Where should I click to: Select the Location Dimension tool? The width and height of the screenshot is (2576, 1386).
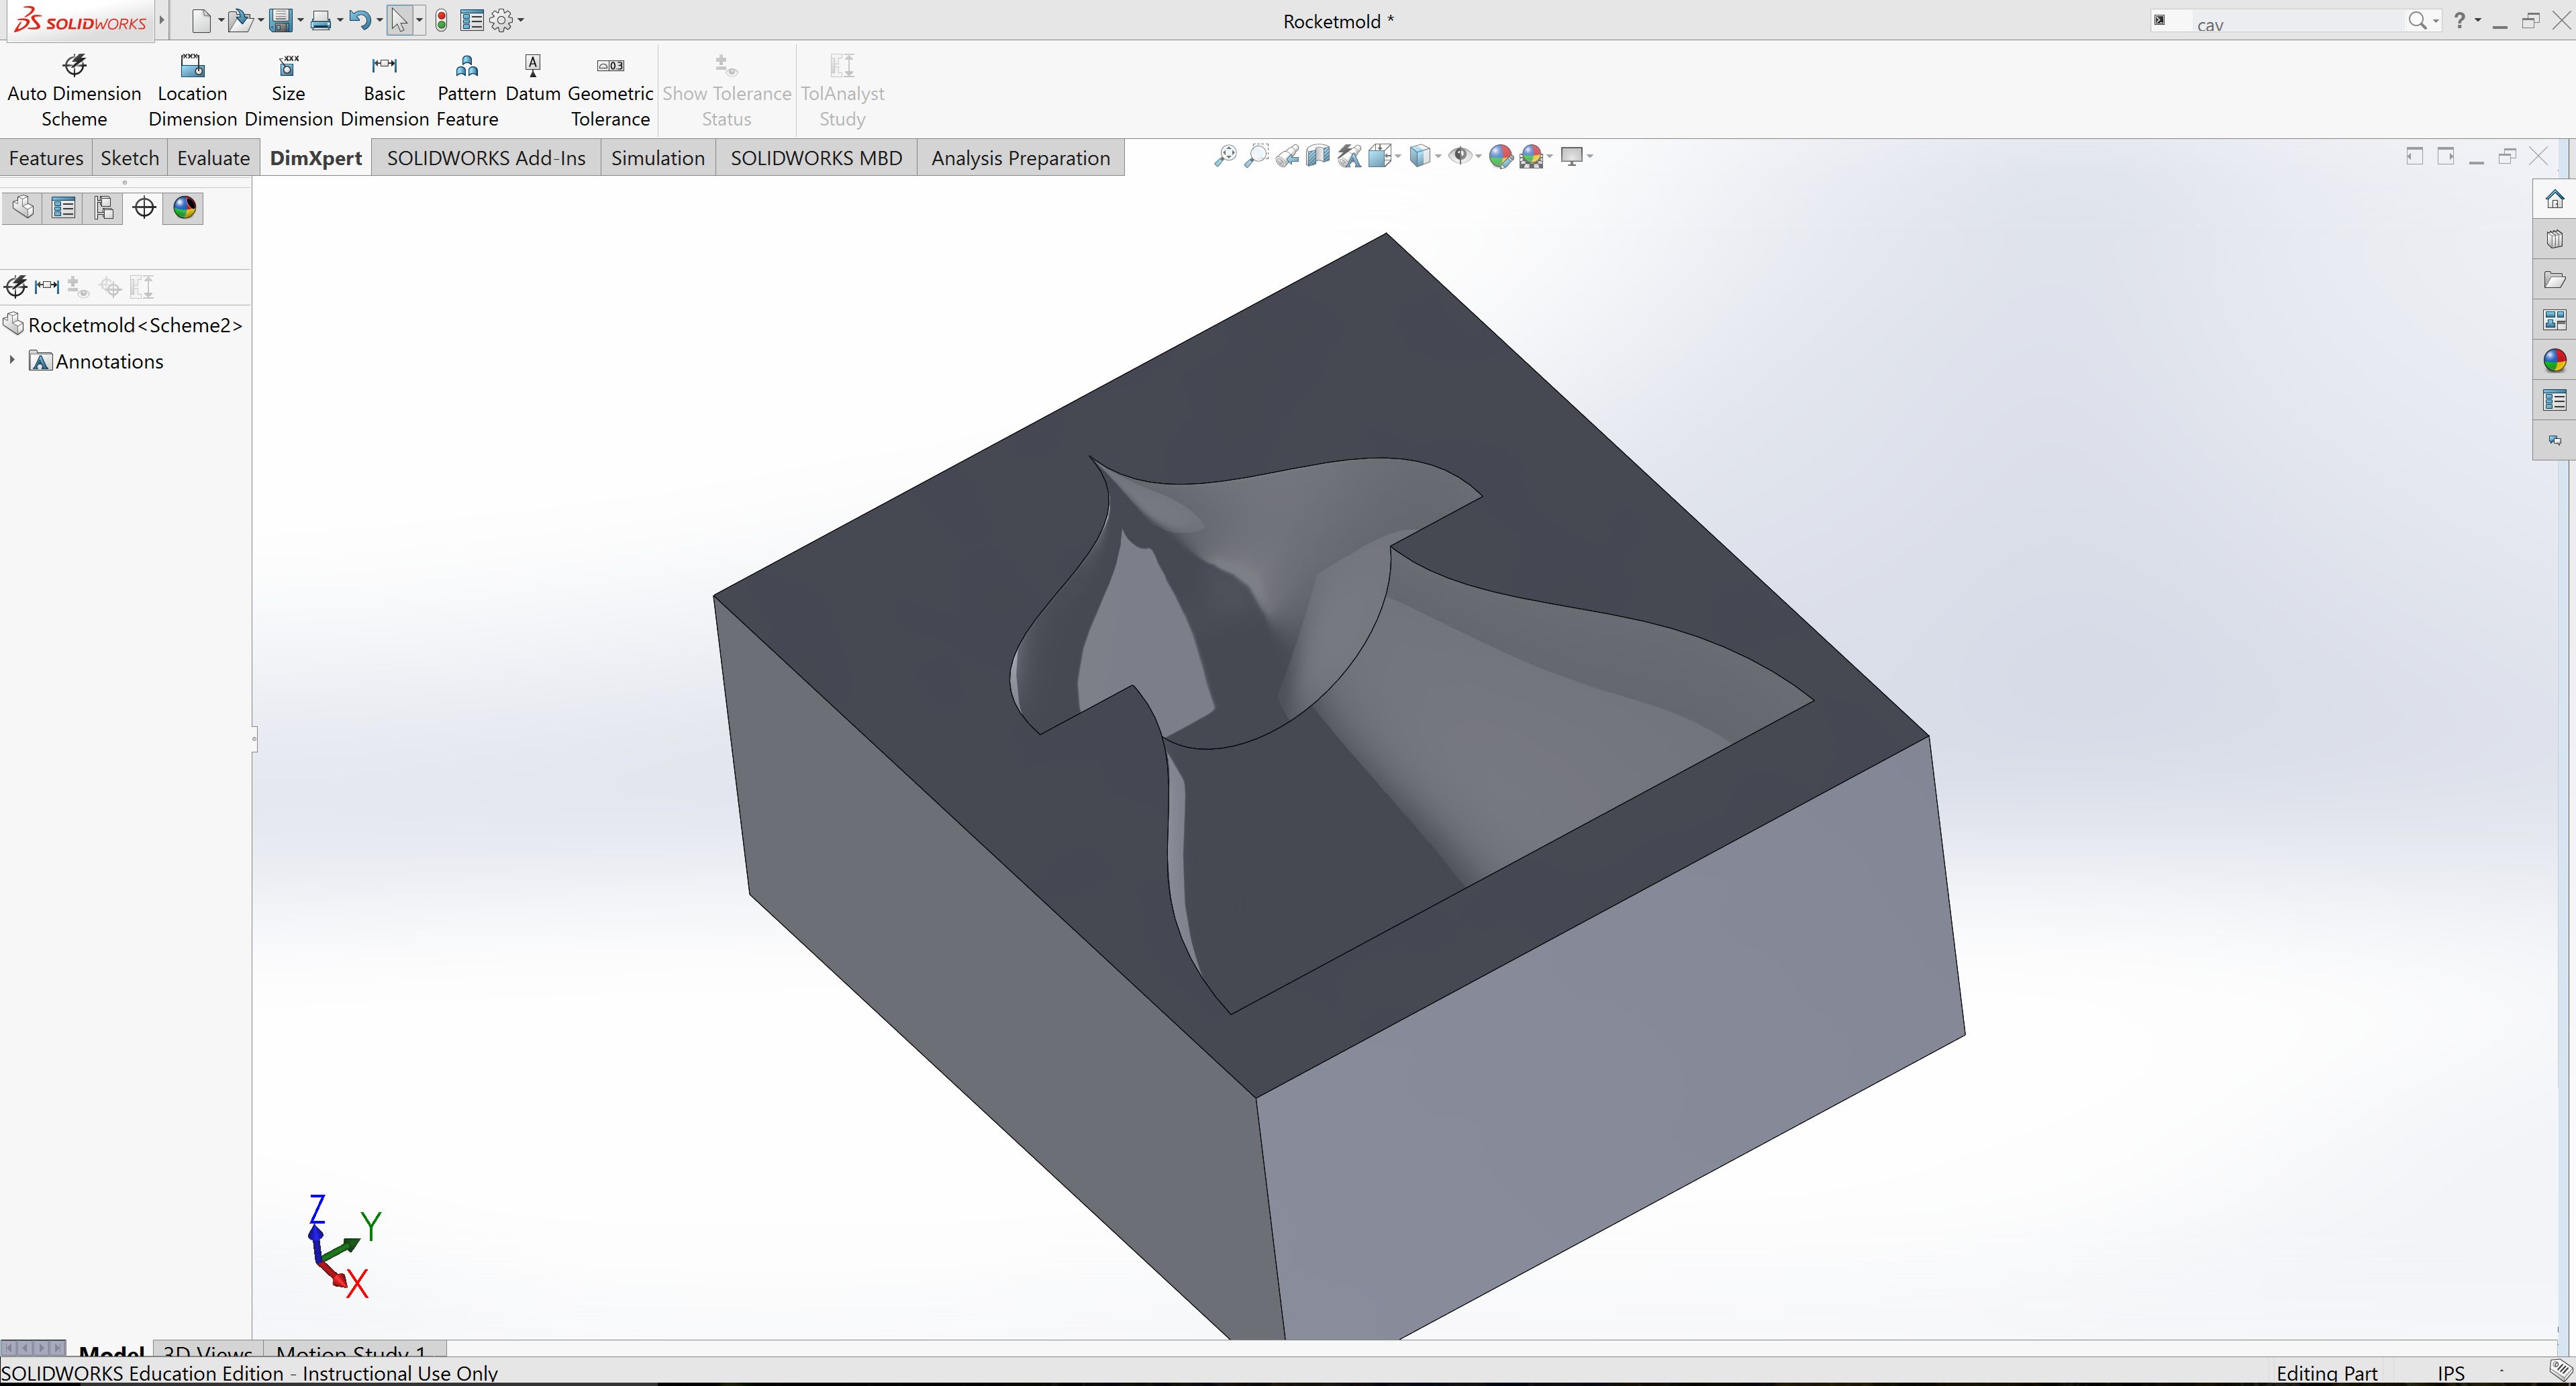192,91
